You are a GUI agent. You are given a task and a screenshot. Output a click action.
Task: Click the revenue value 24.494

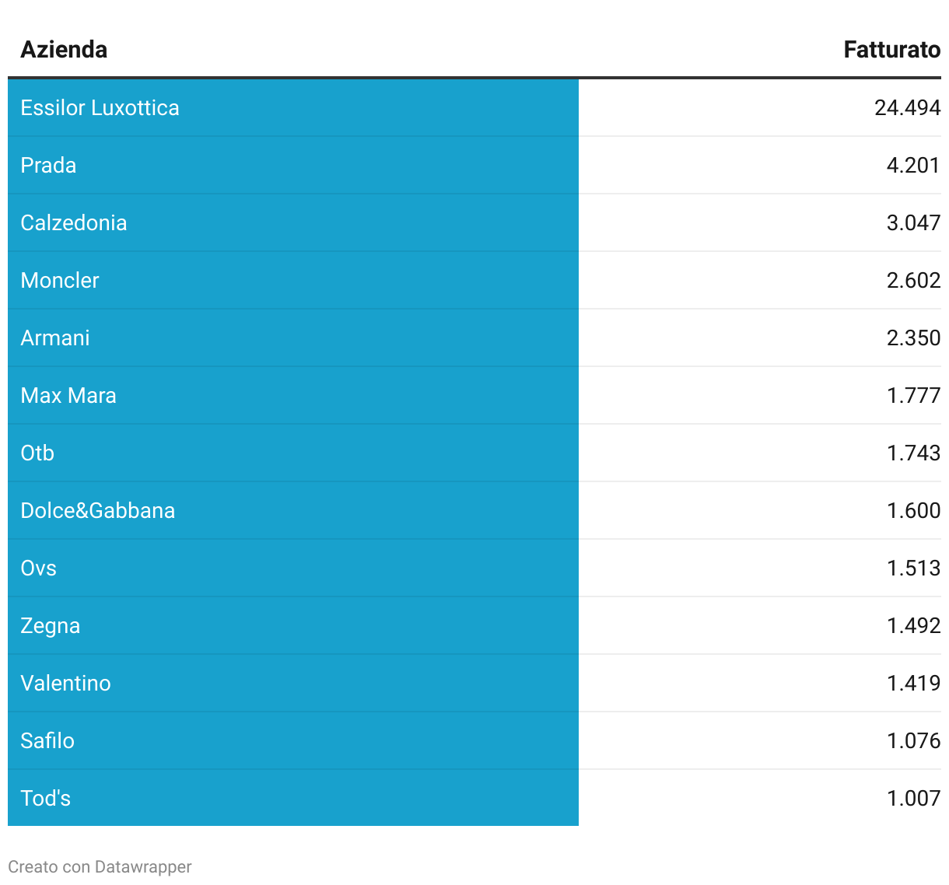907,108
